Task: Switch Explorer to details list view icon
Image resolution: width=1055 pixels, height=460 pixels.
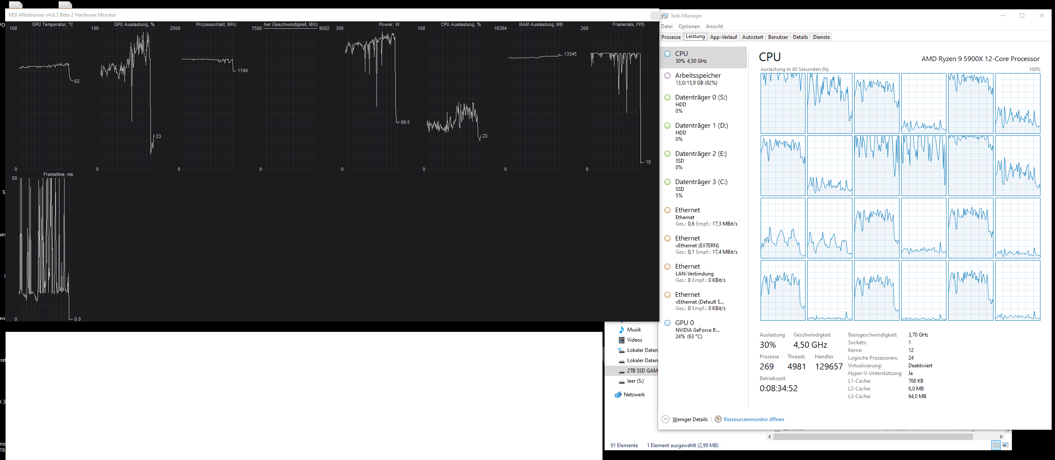Action: (996, 445)
